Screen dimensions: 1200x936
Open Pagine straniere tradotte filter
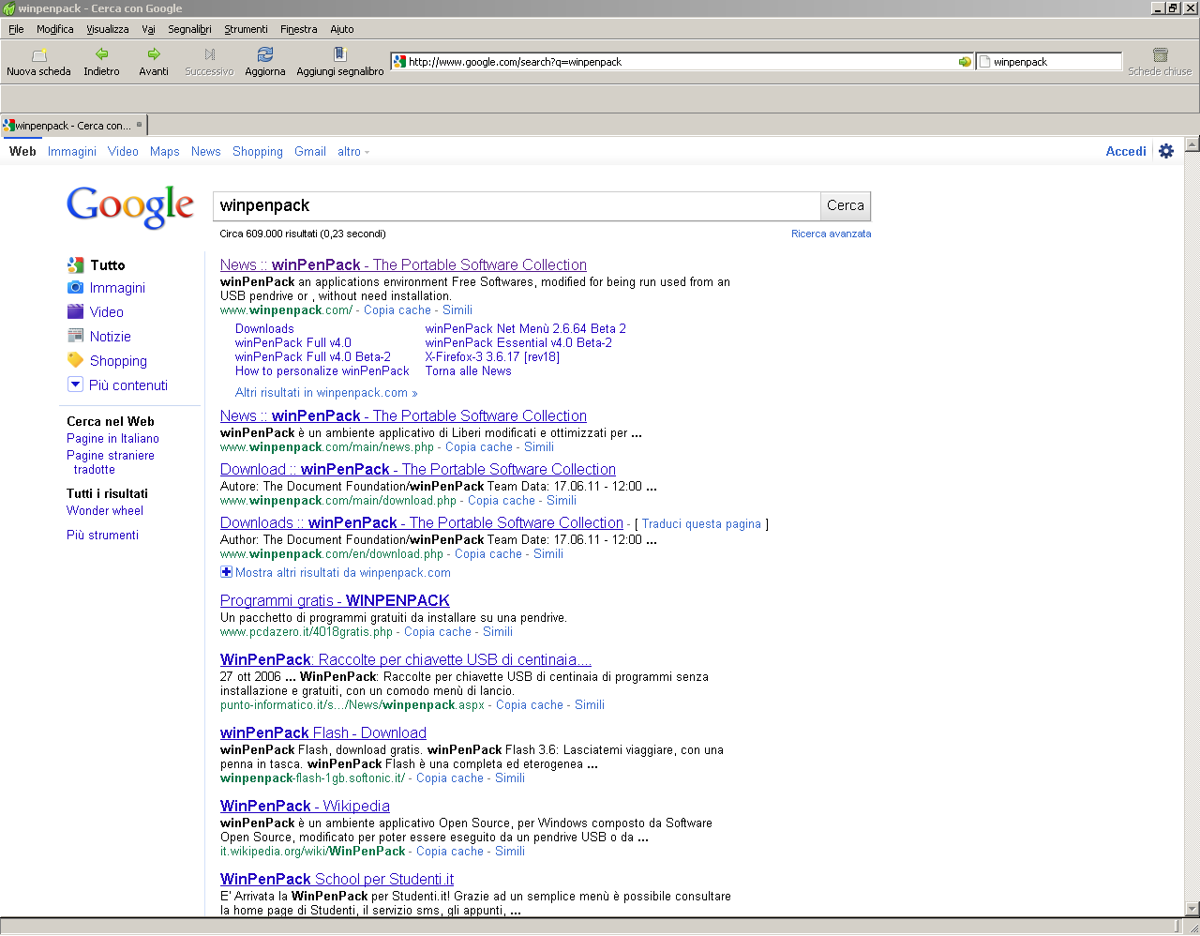(x=111, y=462)
